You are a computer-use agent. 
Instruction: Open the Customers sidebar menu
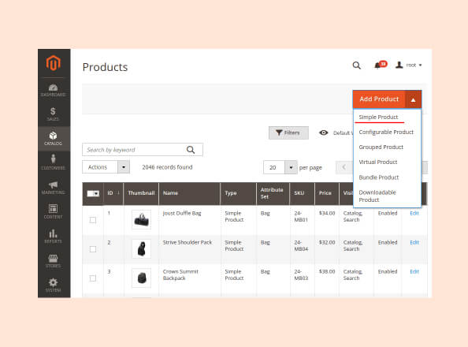pos(53,162)
